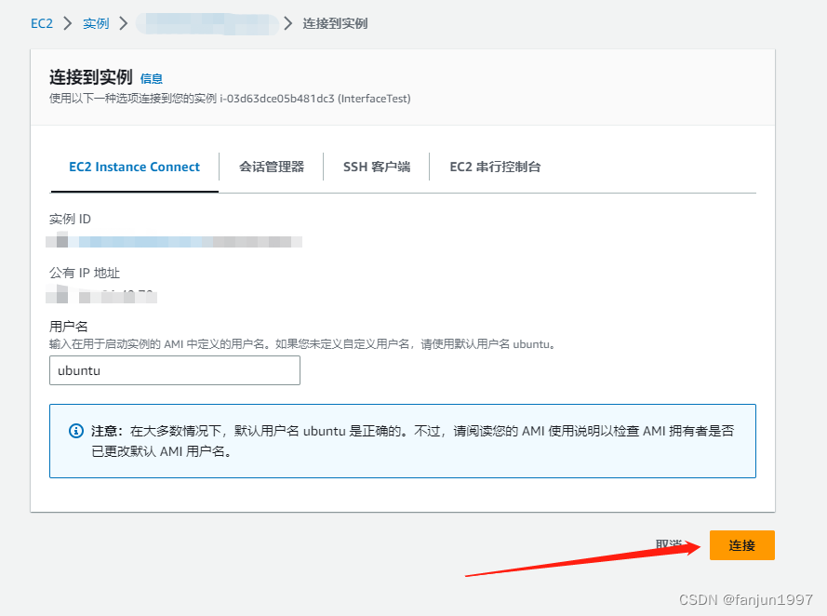Open the blurred instance ID breadcrumb
827x616 pixels.
[207, 24]
